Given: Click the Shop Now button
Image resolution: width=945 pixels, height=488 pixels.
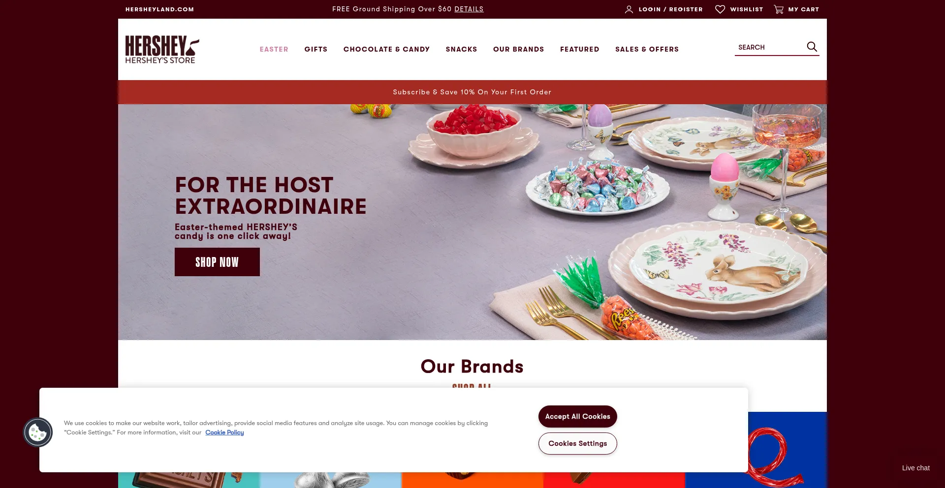Looking at the screenshot, I should coord(217,262).
